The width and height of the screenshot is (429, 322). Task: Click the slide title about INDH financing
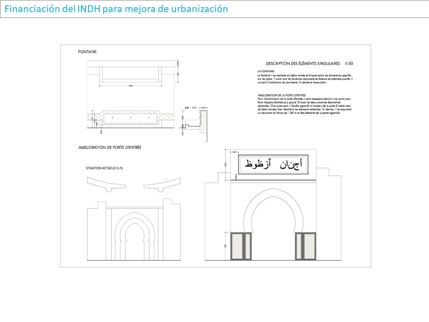pos(116,9)
